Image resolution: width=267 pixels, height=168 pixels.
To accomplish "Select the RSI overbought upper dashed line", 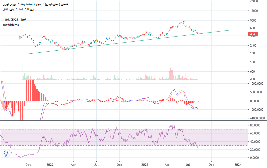I will (124, 129).
